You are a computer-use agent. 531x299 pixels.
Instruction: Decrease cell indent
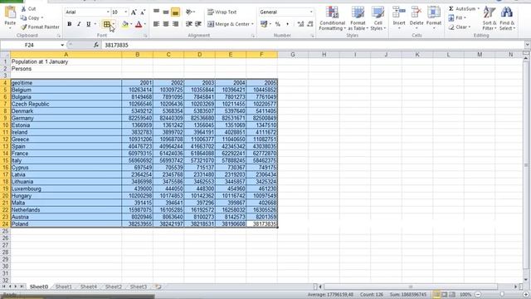(189, 24)
